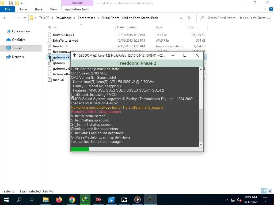Sort files by Date modified column
The image size is (274, 205).
click(127, 27)
